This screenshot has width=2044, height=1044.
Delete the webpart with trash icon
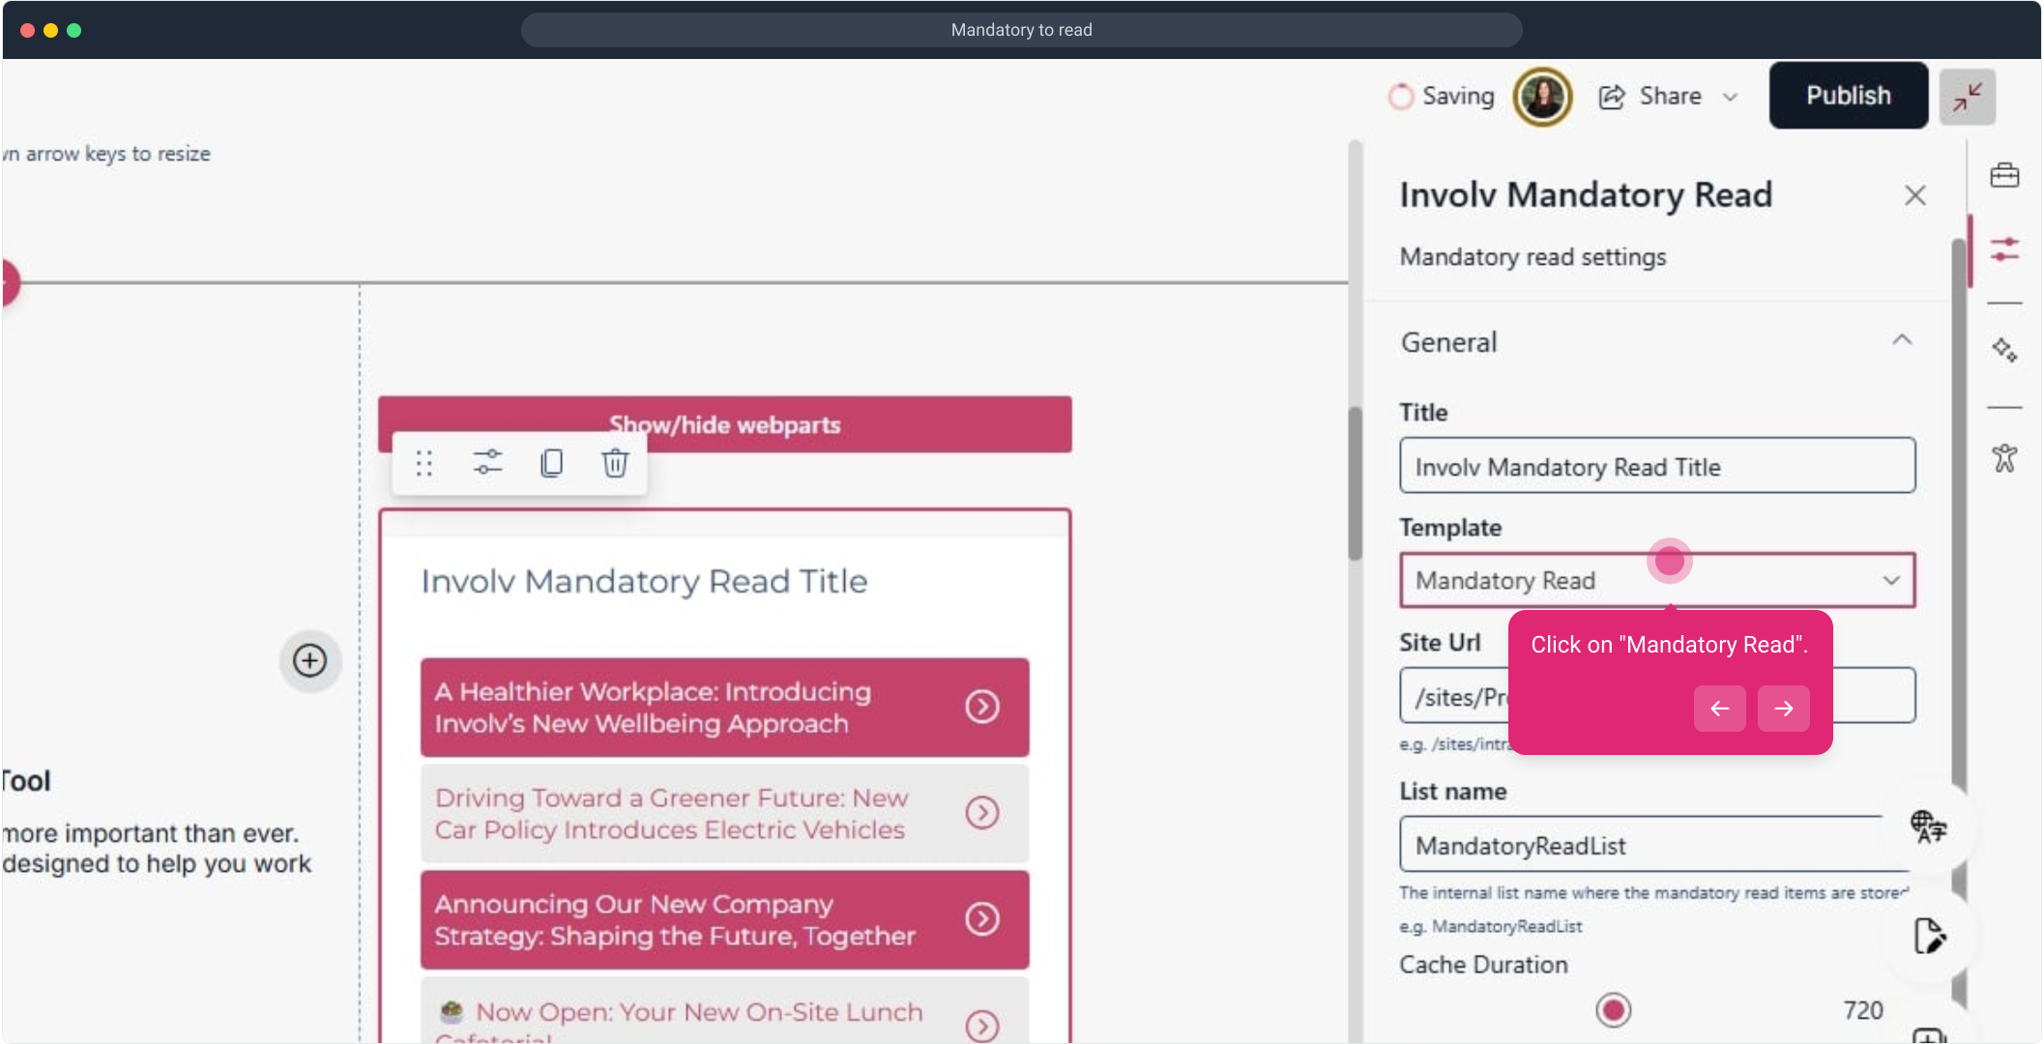coord(615,463)
